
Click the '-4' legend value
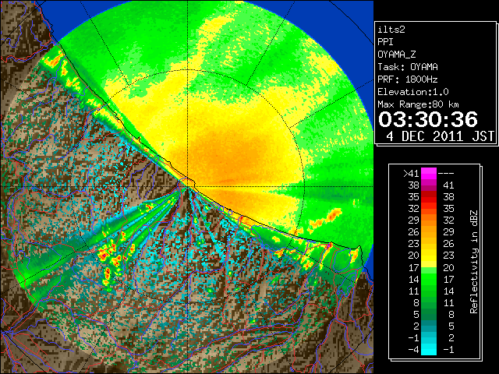pos(413,350)
